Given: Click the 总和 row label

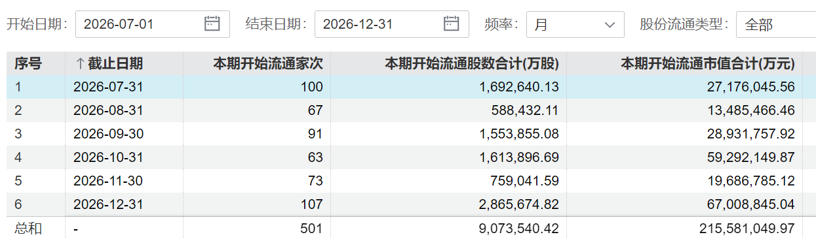Looking at the screenshot, I should 28,229.
